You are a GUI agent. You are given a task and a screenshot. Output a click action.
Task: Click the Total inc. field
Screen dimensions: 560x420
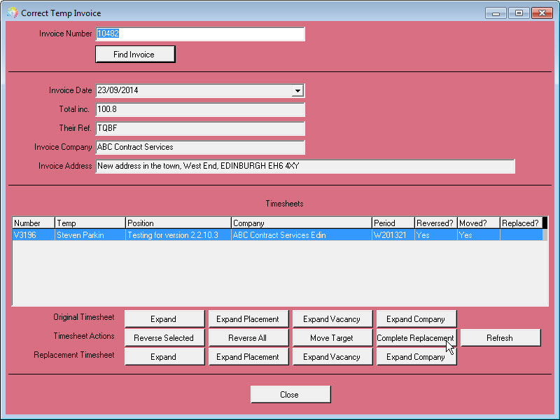pyautogui.click(x=200, y=109)
